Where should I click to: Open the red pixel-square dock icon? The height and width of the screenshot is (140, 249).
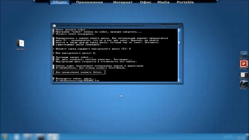coord(244,64)
